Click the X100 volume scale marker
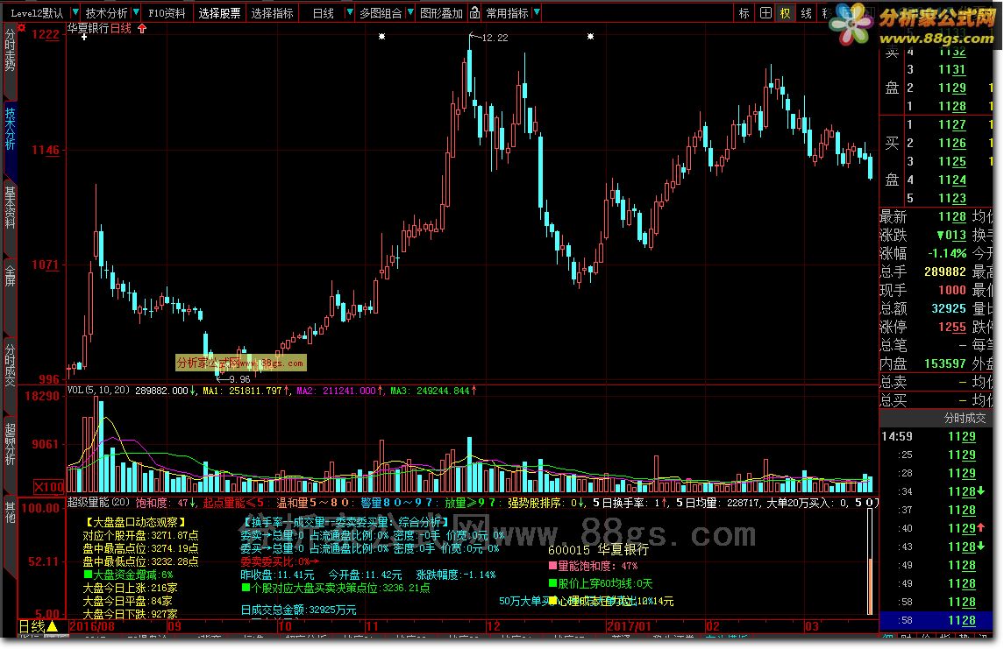The width and height of the screenshot is (1004, 649). 48,487
